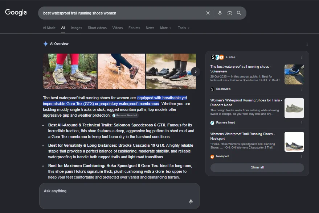Click the stacked site favicons beside 4 sites
The height and width of the screenshot is (213, 319).
217,57
